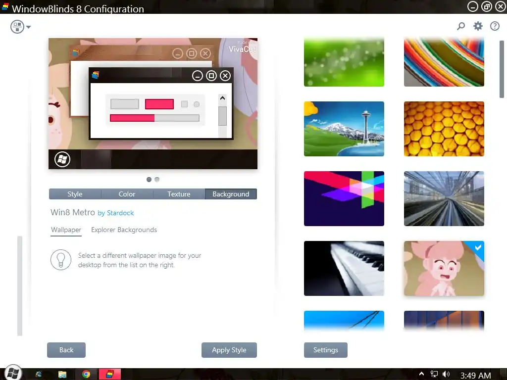
Task: Switch to the Color tab
Action: click(x=127, y=194)
